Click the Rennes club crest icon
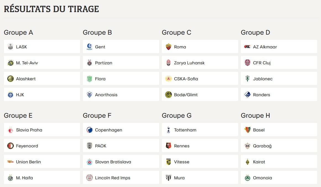 (x=169, y=146)
